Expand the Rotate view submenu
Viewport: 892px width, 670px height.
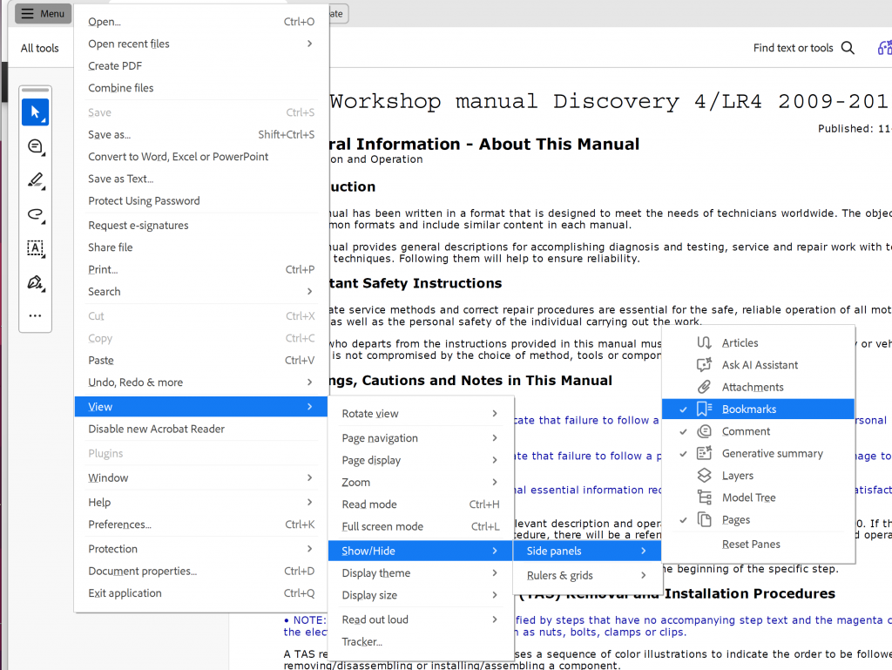coord(421,414)
